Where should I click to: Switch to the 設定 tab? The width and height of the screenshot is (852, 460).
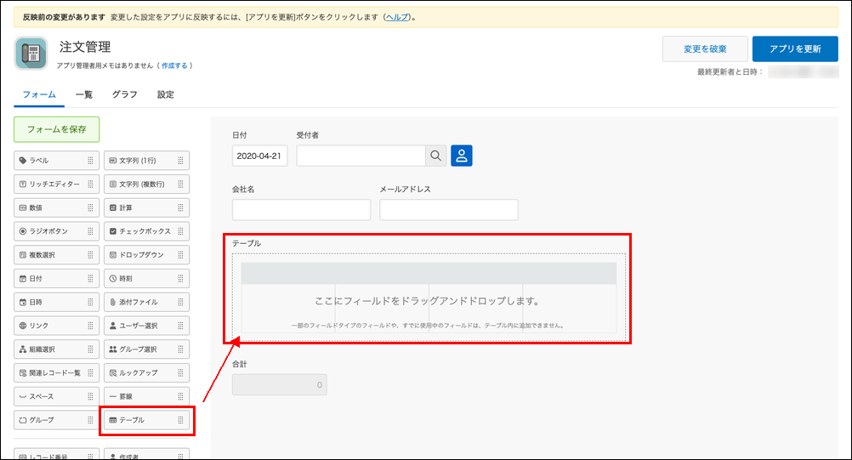pyautogui.click(x=166, y=94)
